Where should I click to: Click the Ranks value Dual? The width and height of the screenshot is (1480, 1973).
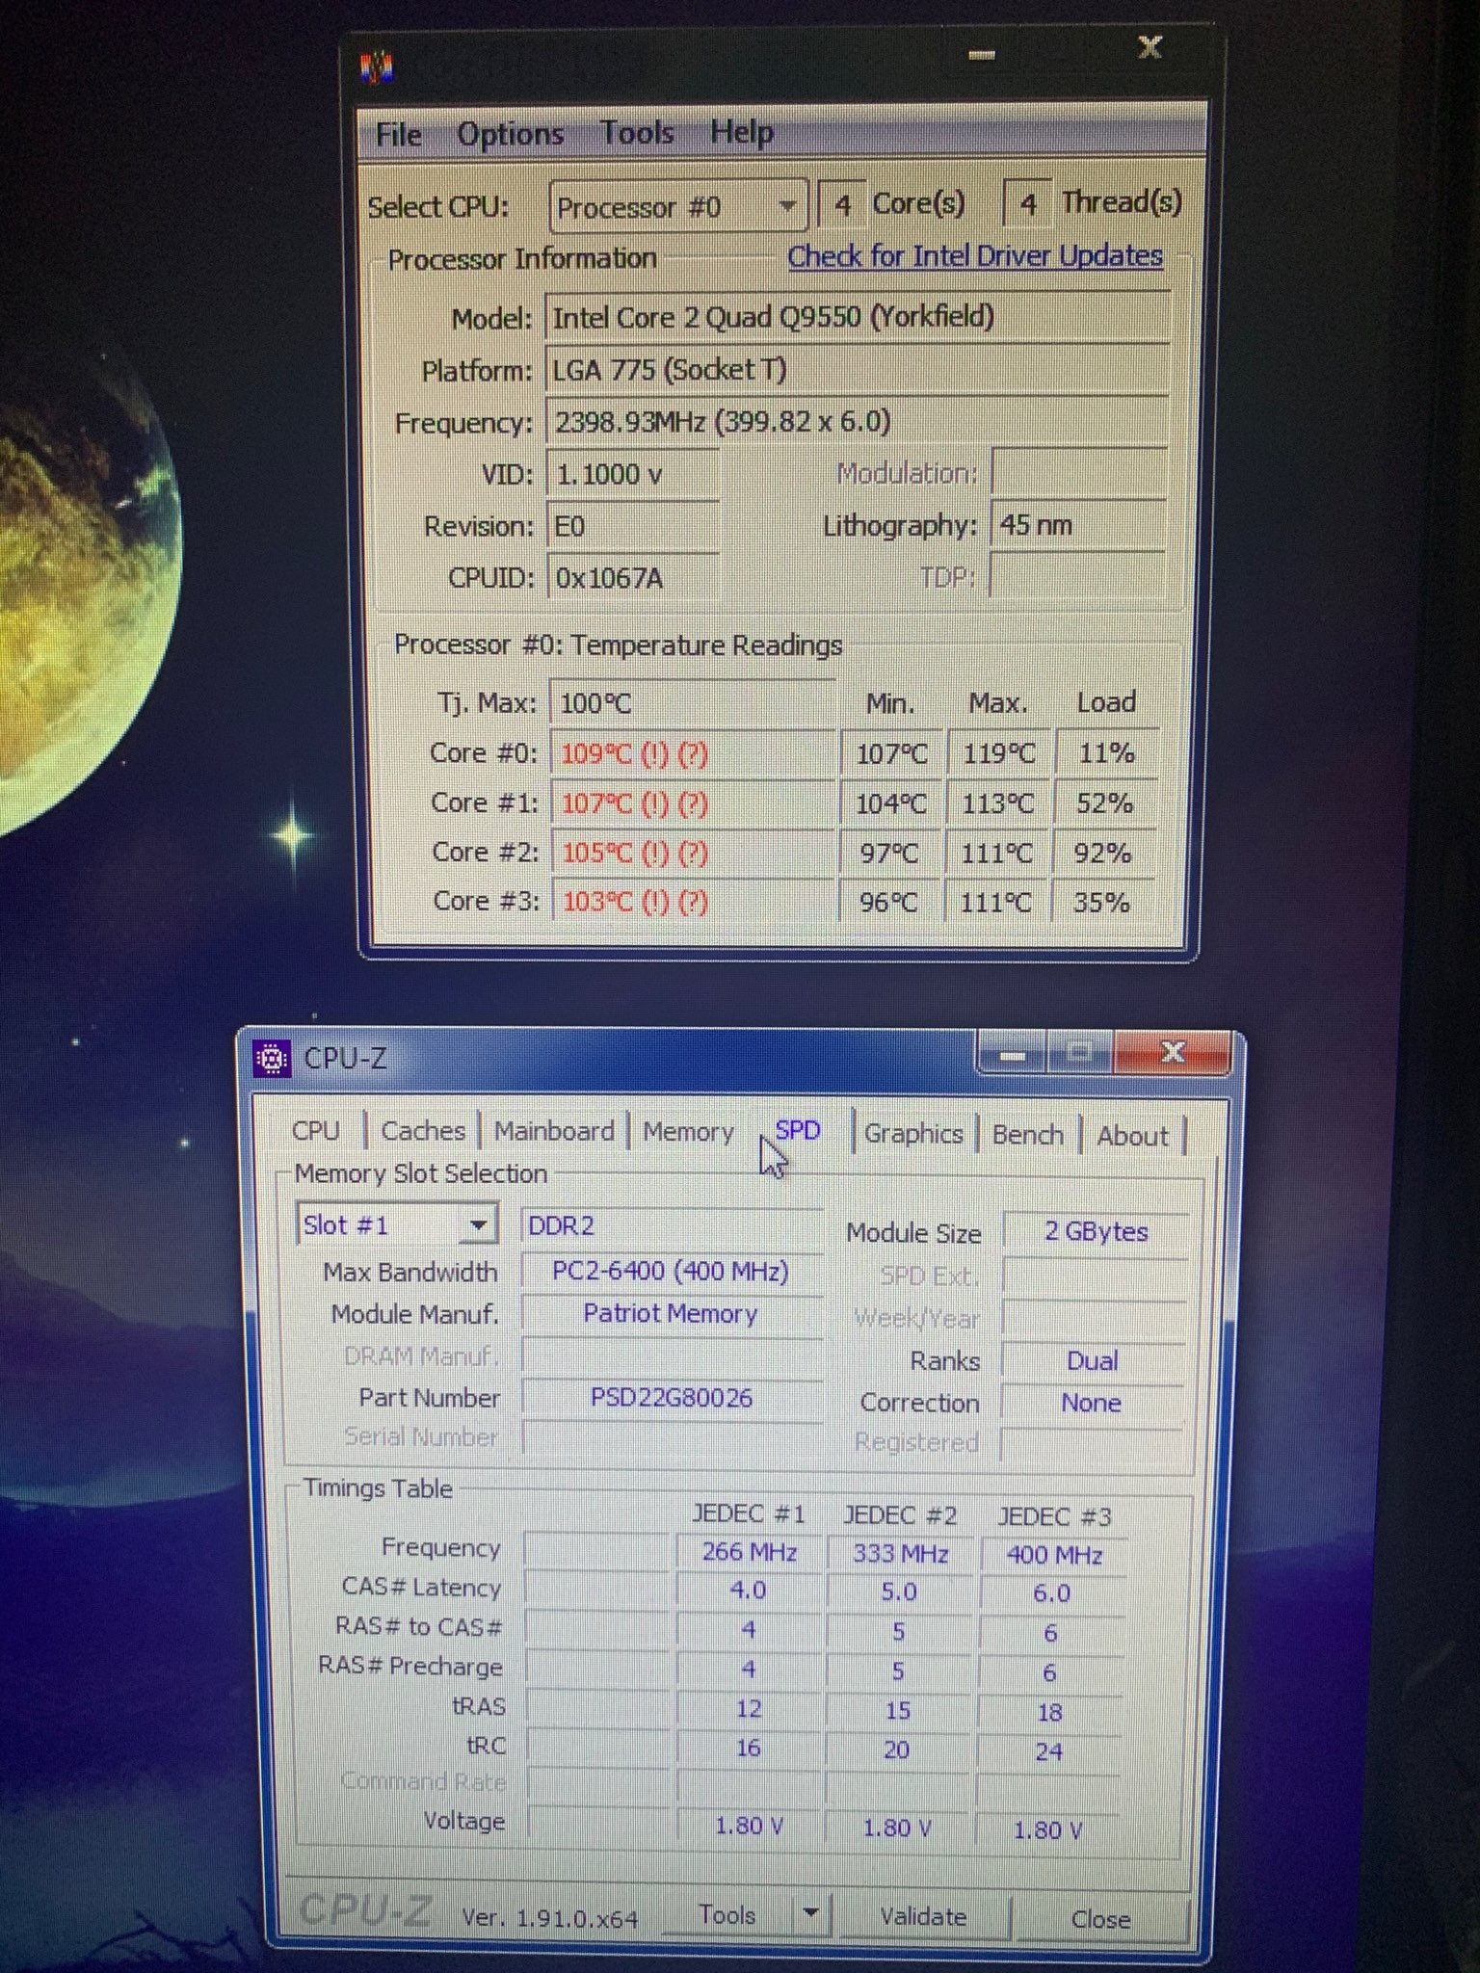[x=1093, y=1361]
